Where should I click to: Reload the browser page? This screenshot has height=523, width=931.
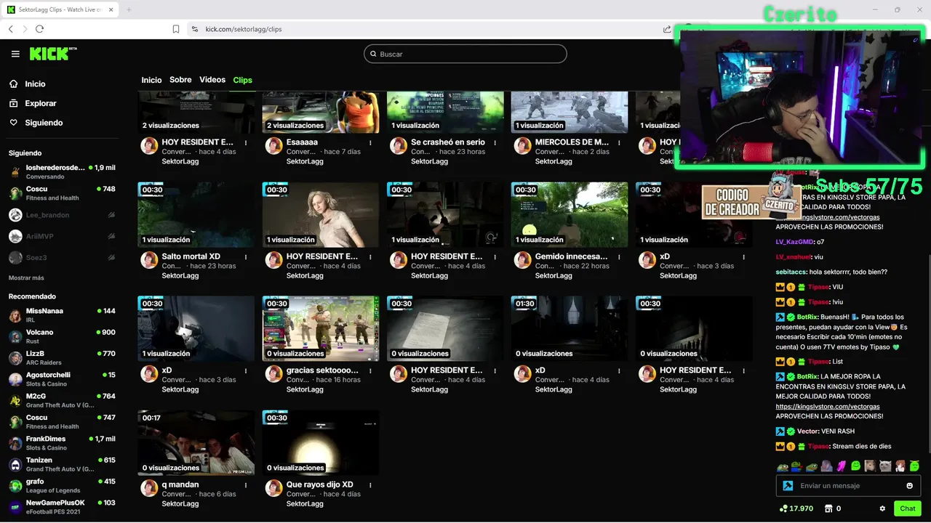tap(39, 29)
